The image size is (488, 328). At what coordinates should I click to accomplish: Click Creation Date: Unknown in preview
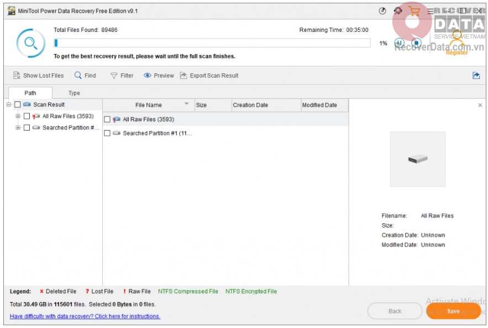tap(413, 235)
